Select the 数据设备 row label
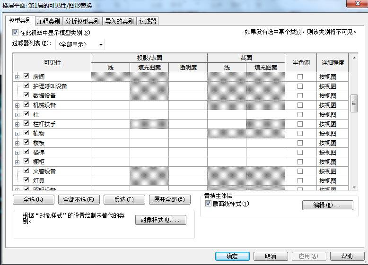This screenshot has width=368, height=265. click(44, 95)
